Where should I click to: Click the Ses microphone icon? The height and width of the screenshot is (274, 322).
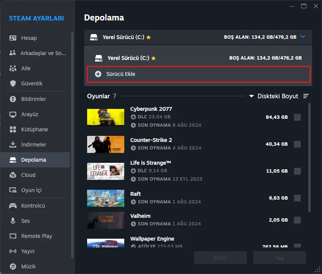[13, 221]
